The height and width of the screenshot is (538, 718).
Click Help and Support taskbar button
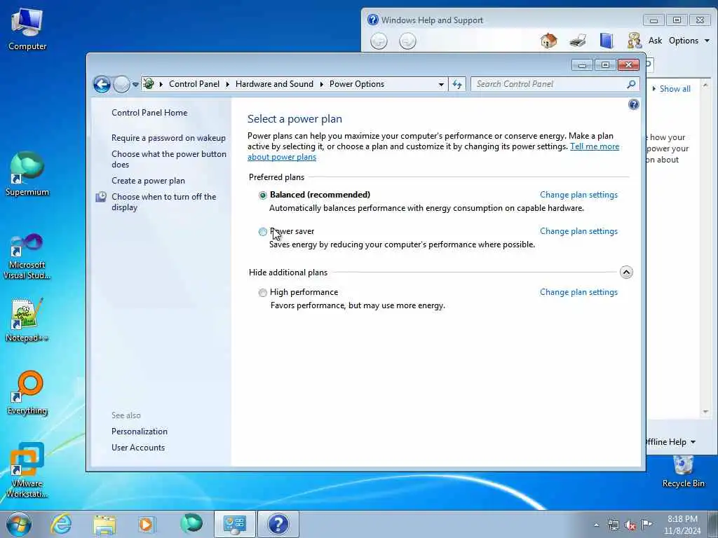coord(278,524)
